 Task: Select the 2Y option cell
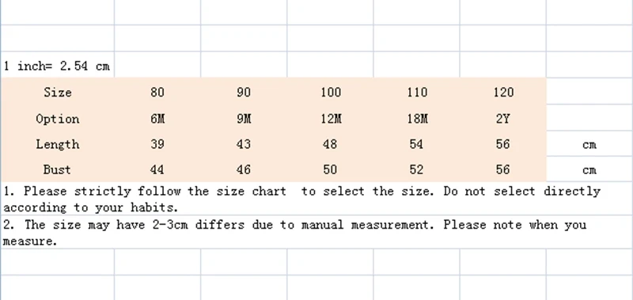tap(502, 119)
